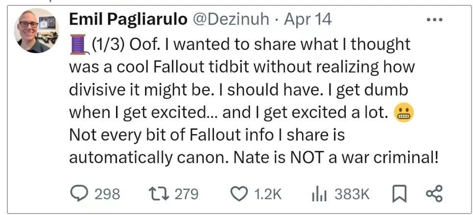The width and height of the screenshot is (473, 215).
Task: Open the @Dezinuh handle link
Action: pyautogui.click(x=232, y=20)
